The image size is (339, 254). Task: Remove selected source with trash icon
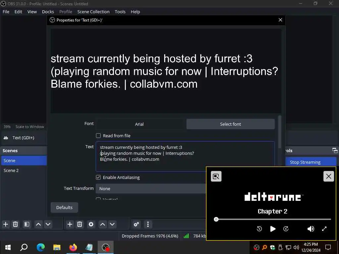[79, 224]
